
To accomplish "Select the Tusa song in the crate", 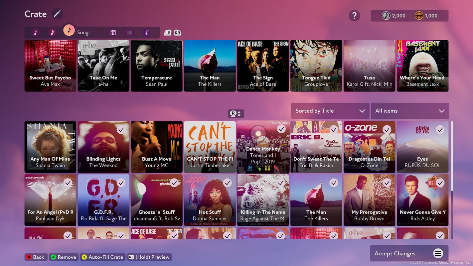I will [369, 66].
